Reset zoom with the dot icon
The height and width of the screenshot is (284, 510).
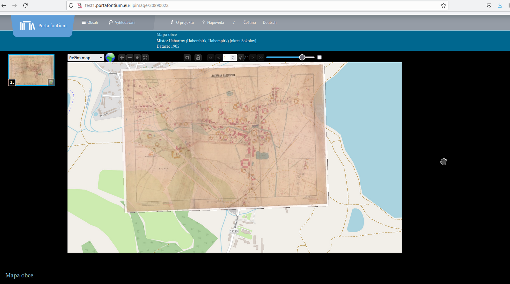pyautogui.click(x=137, y=58)
